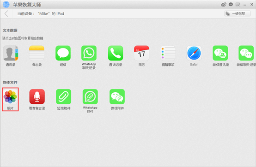Open the Calendar (日历) icon
Screen dimensions: 256x167
pyautogui.click(x=141, y=53)
